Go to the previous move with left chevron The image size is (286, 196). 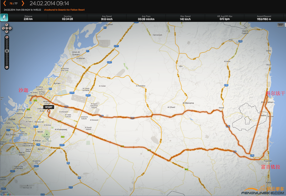click(x=5, y=3)
